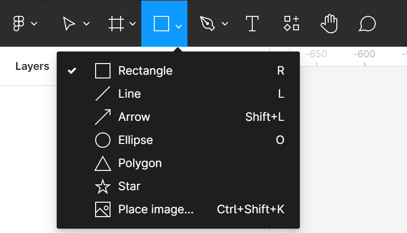Viewport: 407px width, 233px height.
Task: Click the Rectangle shape tool icon
Action: [x=161, y=24]
